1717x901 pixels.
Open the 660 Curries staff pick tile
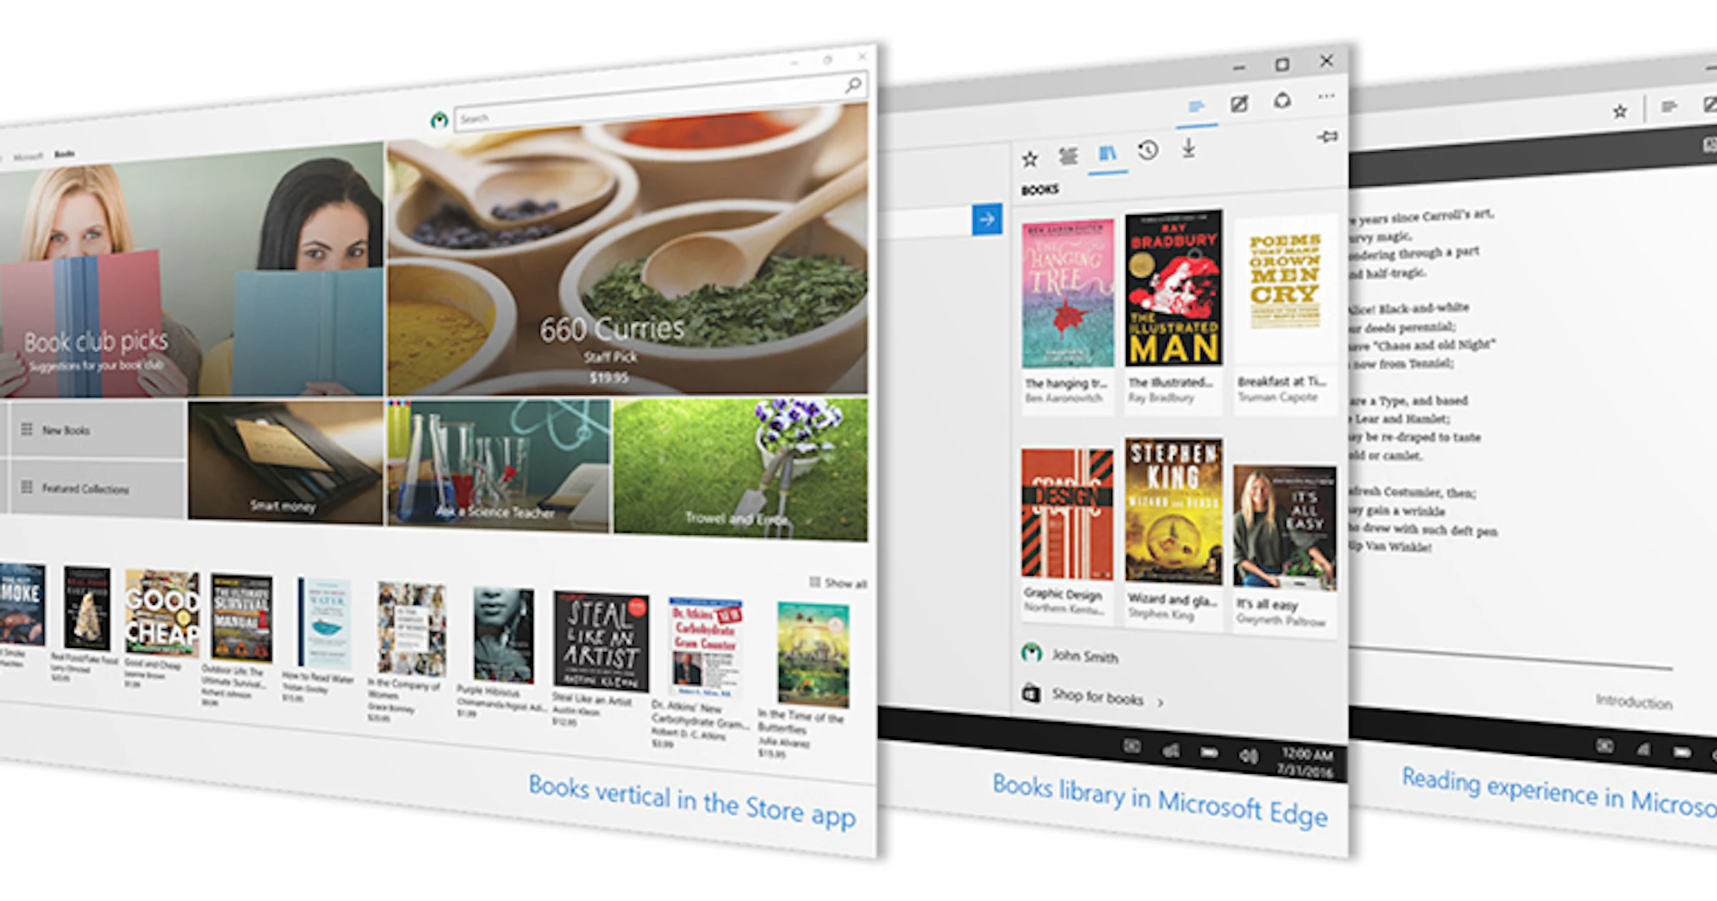627,250
